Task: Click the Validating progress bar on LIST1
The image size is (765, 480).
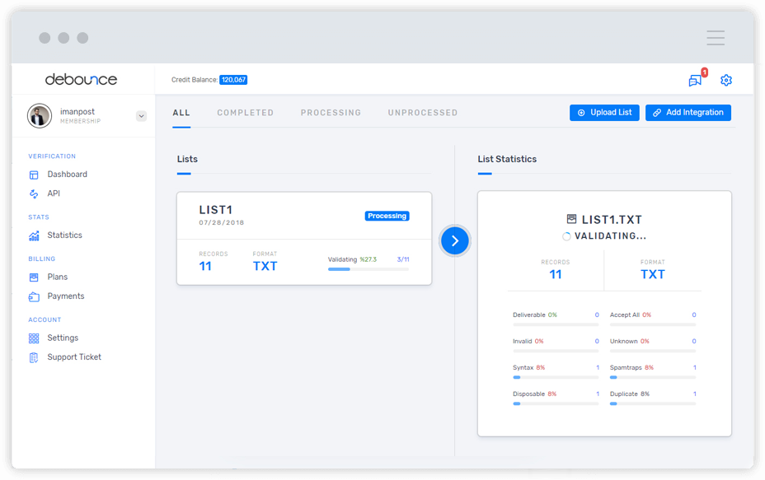Action: pyautogui.click(x=366, y=268)
